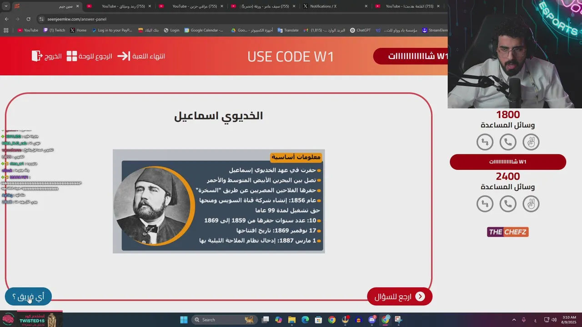Click the Arabic ع language indicator
582x327 pixels.
(536, 320)
